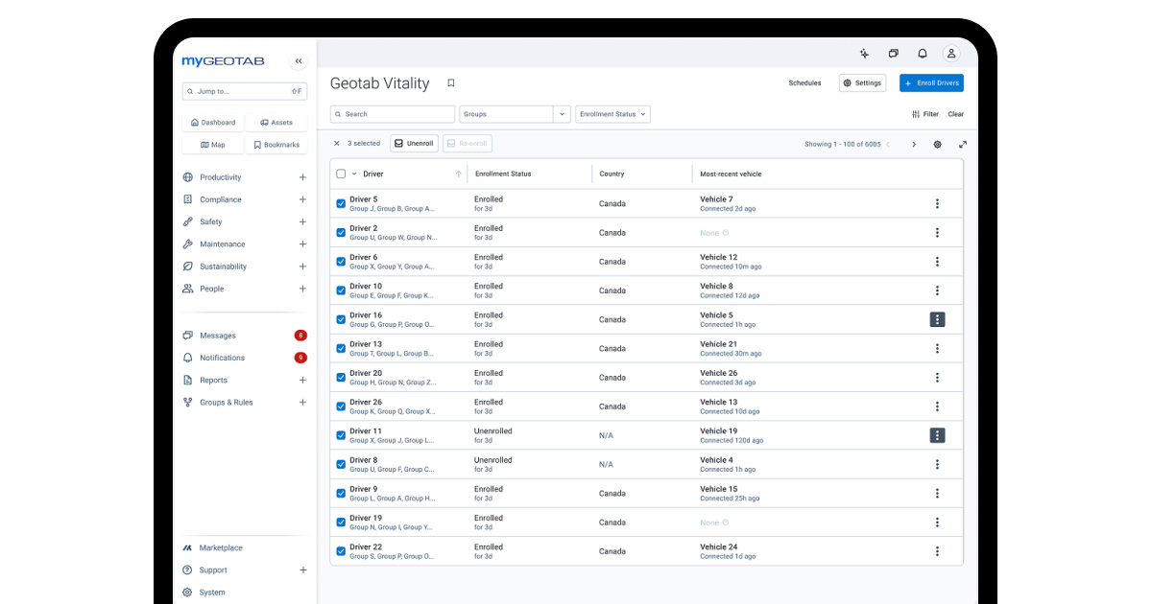Bookmark the Geotab Vitality page
Image resolution: width=1152 pixels, height=604 pixels.
pyautogui.click(x=451, y=83)
